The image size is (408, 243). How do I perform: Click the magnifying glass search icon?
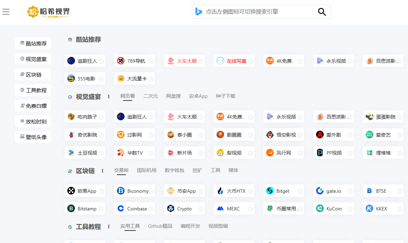click(x=322, y=12)
